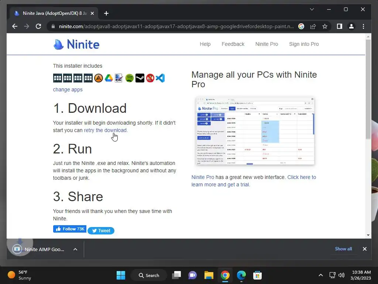This screenshot has width=378, height=284.
Task: Click the Paint.NET app icon
Action: click(119, 78)
